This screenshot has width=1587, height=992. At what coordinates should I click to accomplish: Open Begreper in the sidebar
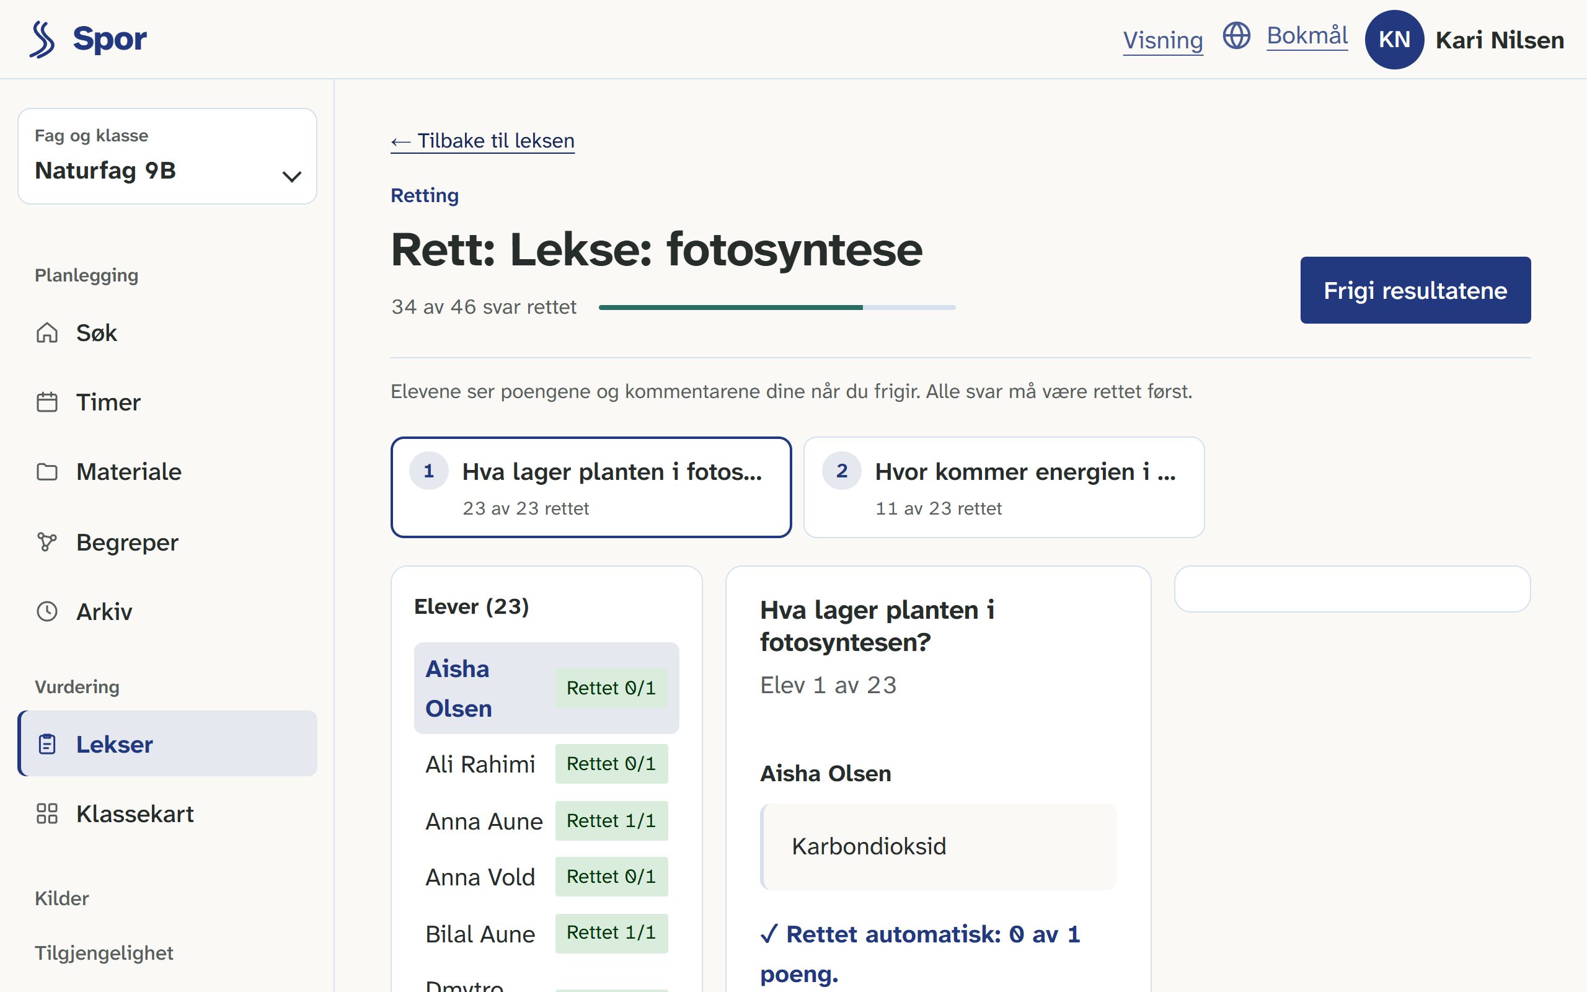167,542
